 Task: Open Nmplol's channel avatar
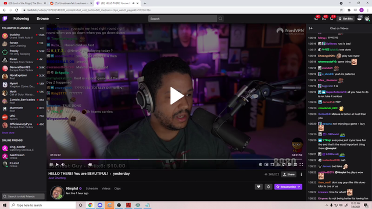[x=57, y=192]
